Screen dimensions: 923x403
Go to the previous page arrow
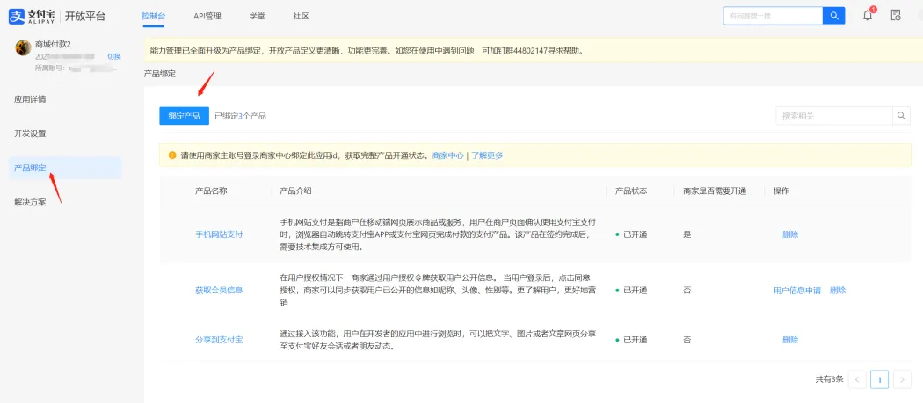click(858, 379)
